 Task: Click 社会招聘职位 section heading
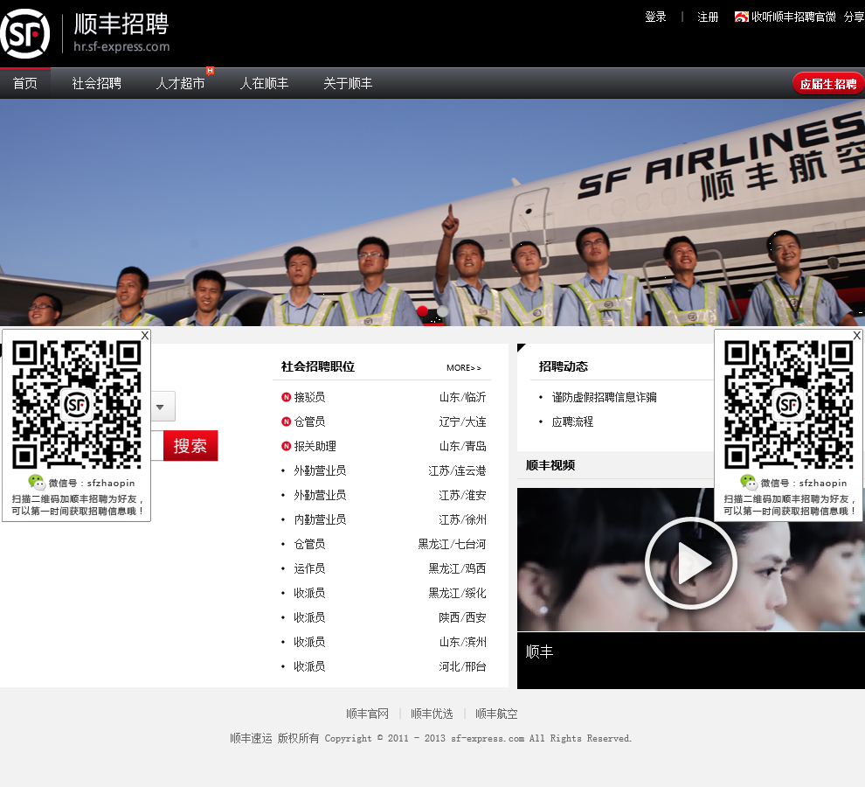point(318,366)
